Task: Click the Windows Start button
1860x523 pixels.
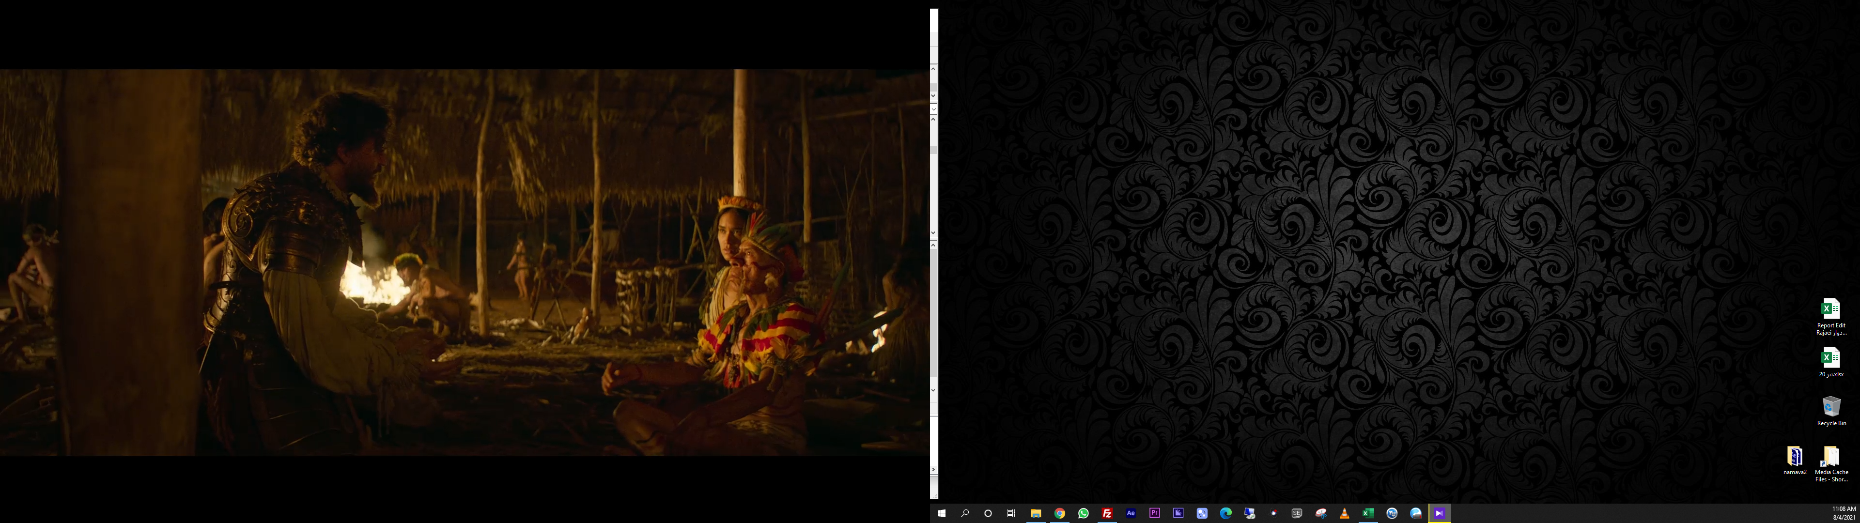Action: pos(942,514)
